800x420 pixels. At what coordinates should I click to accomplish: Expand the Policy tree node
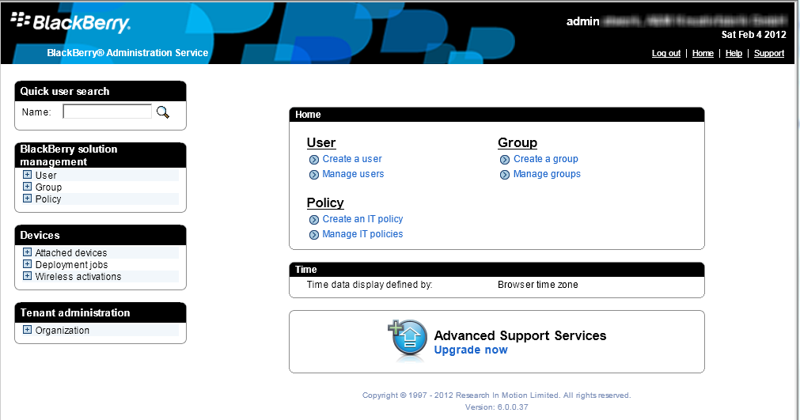tap(27, 199)
